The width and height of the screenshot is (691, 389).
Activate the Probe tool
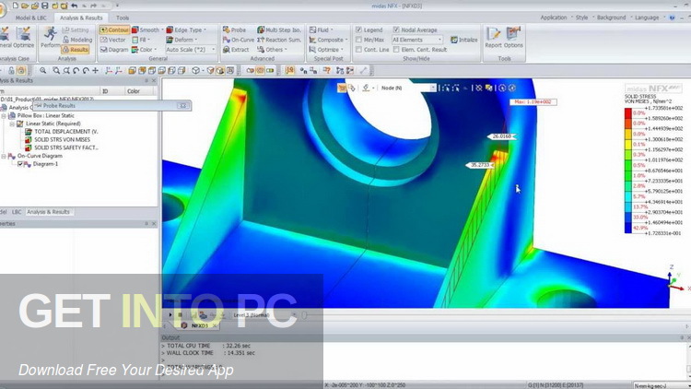coord(234,30)
